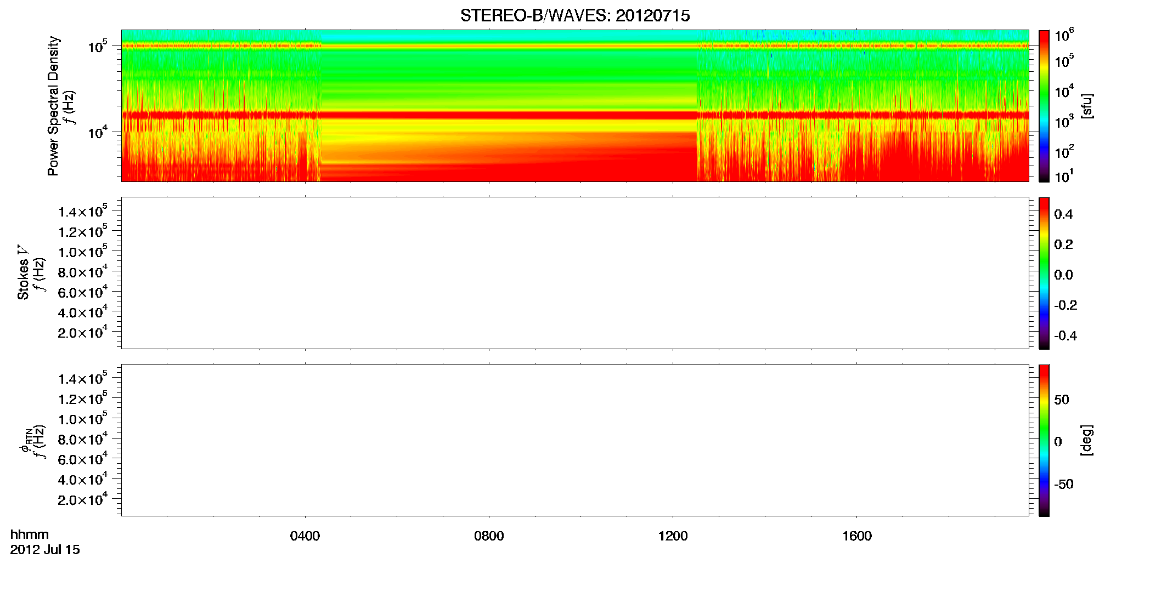Click the STEREO-B/WAVES: 20120715 title
The width and height of the screenshot is (1150, 592).
[x=575, y=15]
